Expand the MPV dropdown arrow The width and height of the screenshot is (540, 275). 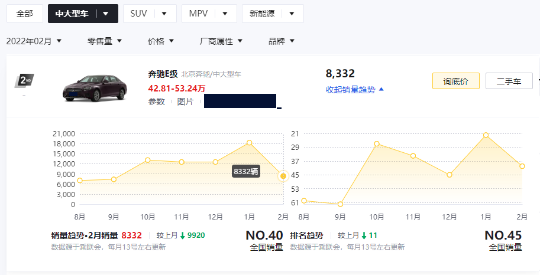click(x=225, y=14)
